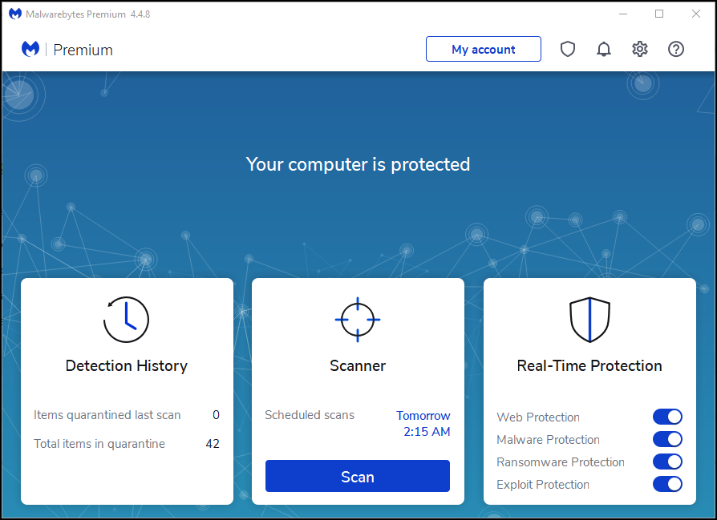The height and width of the screenshot is (520, 717).
Task: Click the Premium label in the header
Action: click(x=83, y=49)
